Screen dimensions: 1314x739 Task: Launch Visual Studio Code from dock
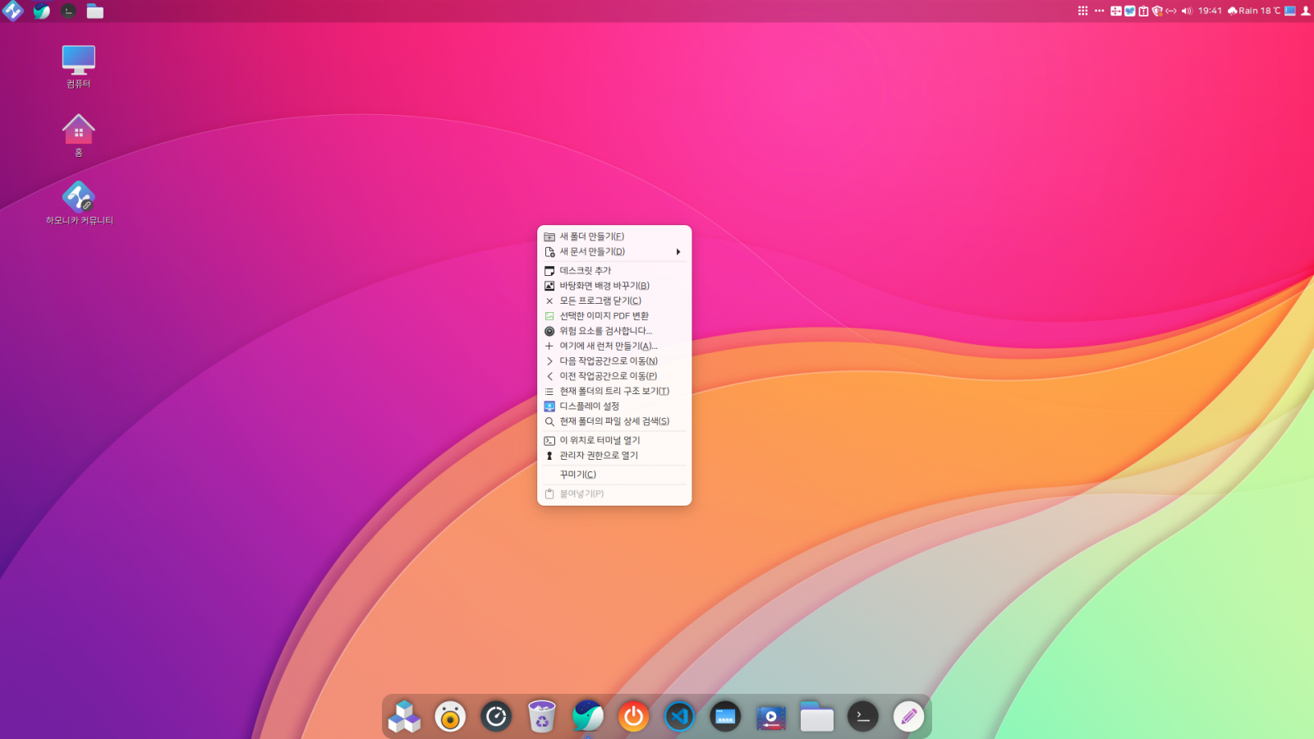(x=679, y=717)
